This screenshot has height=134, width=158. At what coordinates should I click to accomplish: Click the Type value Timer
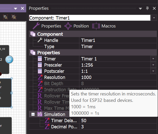coord(87,47)
